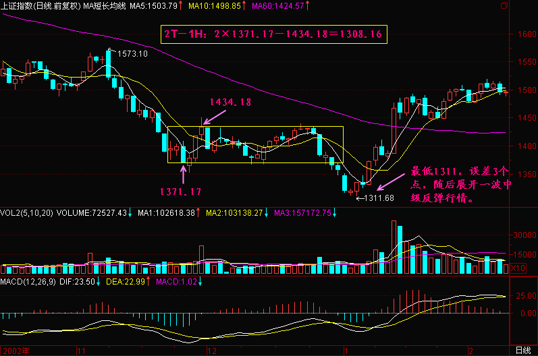Open the MACD(12,26,9) indicator settings
Image resolution: width=538 pixels, height=356 pixels.
point(28,280)
